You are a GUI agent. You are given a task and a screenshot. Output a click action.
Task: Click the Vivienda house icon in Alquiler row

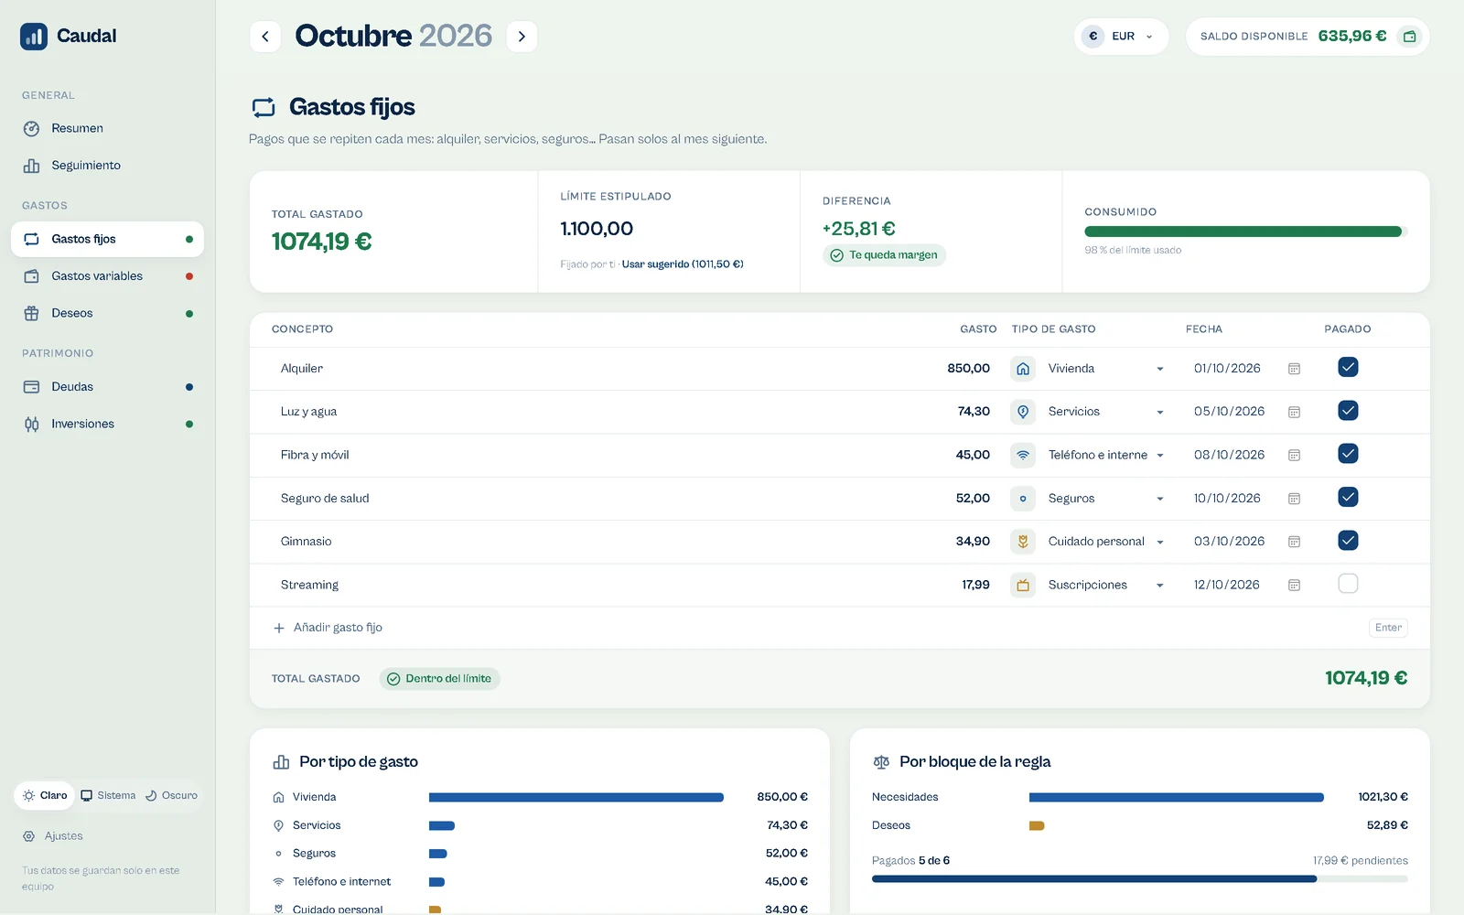[x=1023, y=369]
